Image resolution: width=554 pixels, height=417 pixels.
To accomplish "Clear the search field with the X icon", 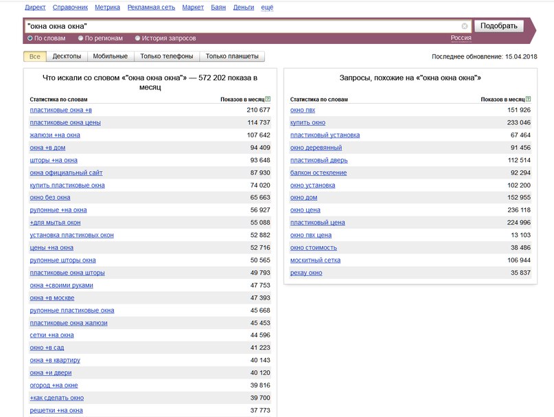I will (464, 26).
